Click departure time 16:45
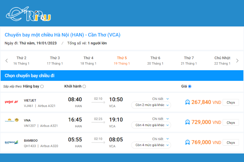 point(75,119)
